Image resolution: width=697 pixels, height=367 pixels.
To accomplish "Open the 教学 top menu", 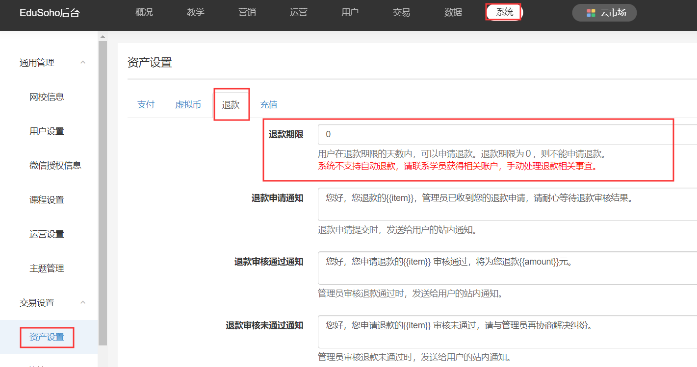I will pyautogui.click(x=196, y=12).
